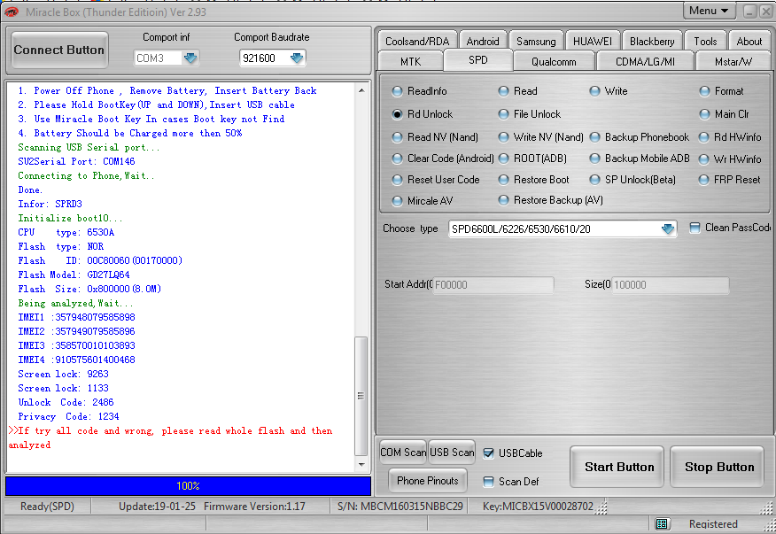
Task: Click the log scrollbar down arrow
Action: coord(361,464)
